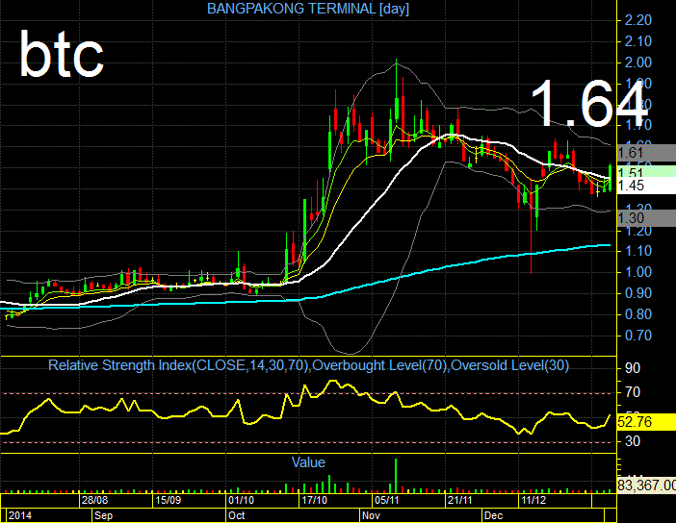Click the 1.20 price axis label
Image resolution: width=676 pixels, height=523 pixels.
pos(637,231)
